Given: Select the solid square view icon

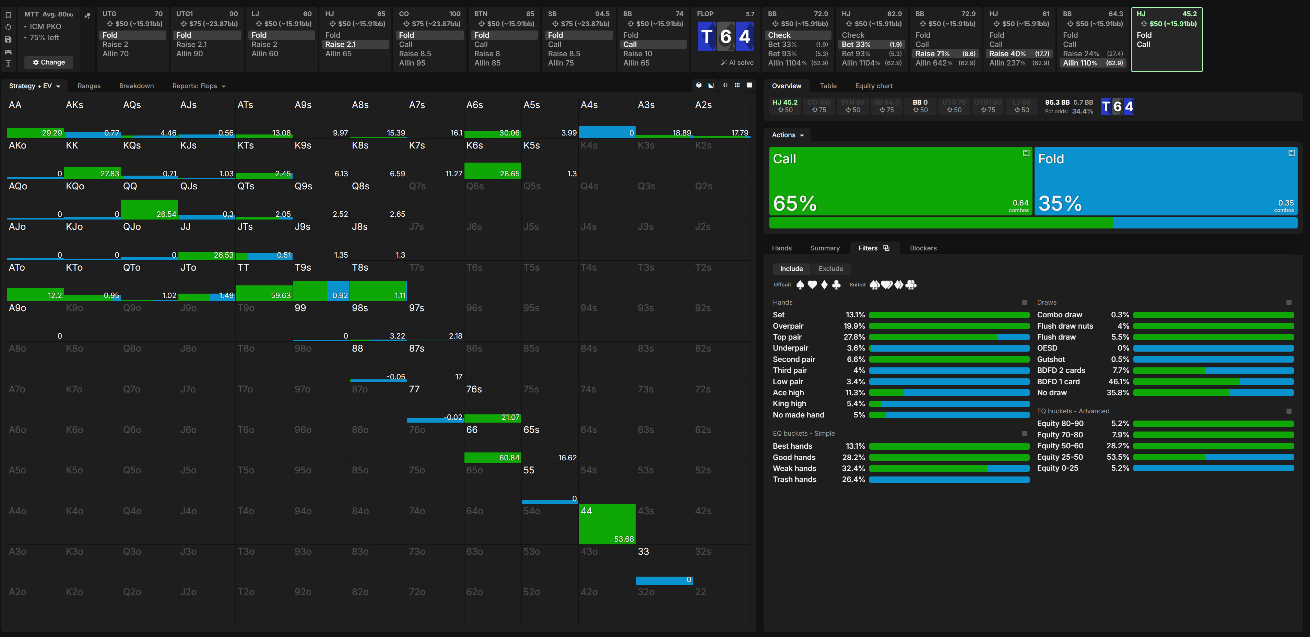Looking at the screenshot, I should [x=749, y=85].
